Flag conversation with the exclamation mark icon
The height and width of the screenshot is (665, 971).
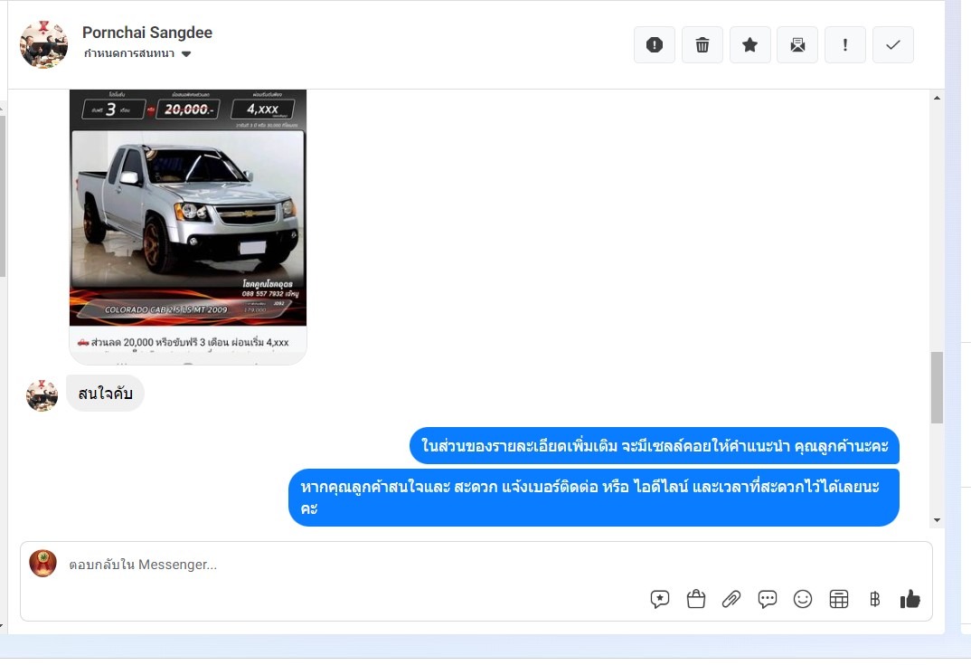pos(845,44)
